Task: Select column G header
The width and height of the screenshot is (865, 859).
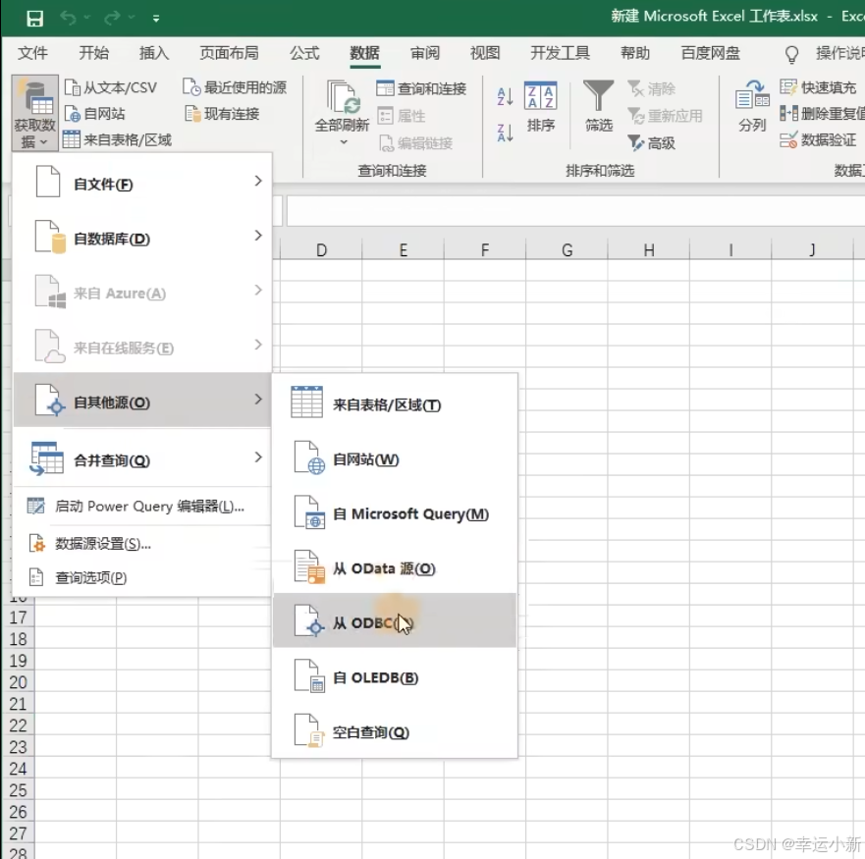Action: tap(567, 250)
